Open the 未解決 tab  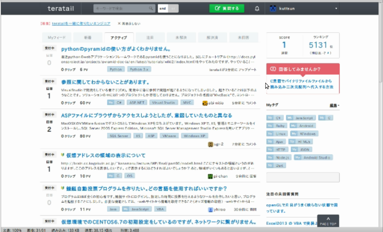pos(181,37)
